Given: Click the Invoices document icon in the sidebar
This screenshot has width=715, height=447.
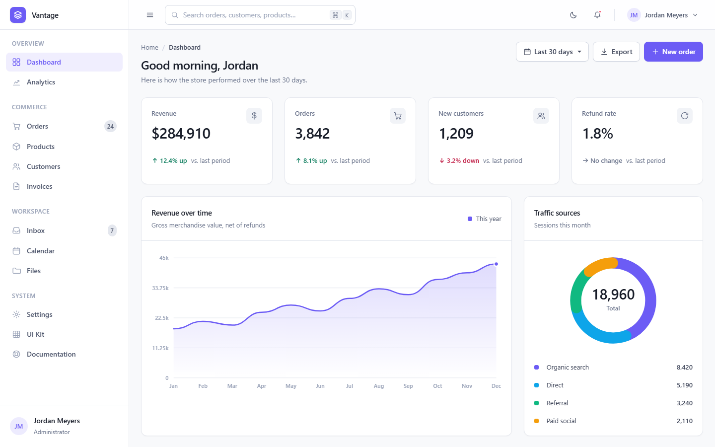Looking at the screenshot, I should [x=16, y=186].
